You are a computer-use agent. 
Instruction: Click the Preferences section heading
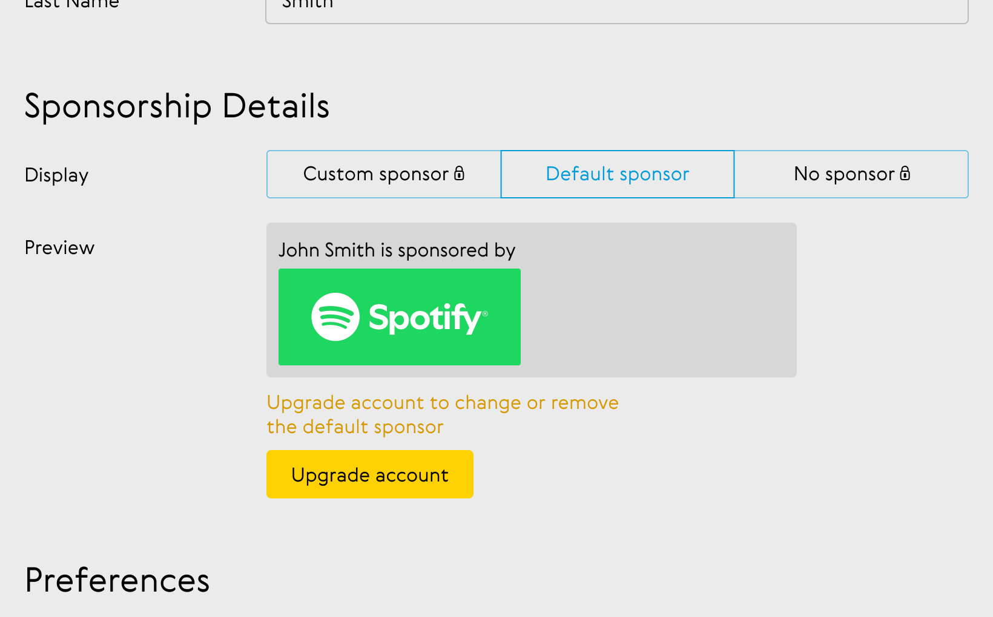point(117,581)
